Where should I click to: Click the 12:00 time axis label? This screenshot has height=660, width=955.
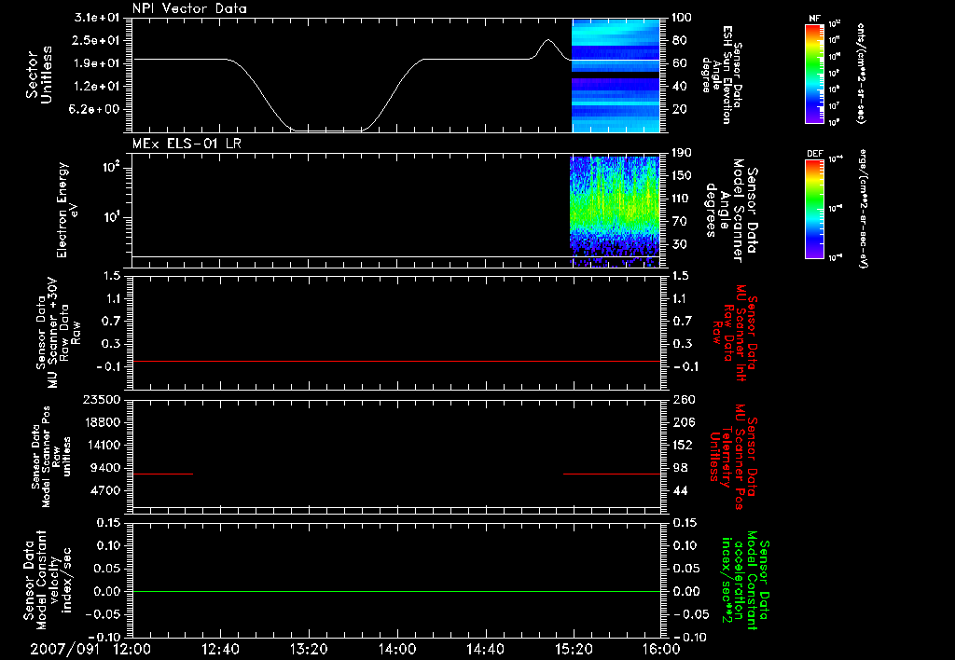[131, 650]
